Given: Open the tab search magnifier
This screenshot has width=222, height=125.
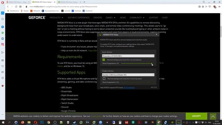Looking at the screenshot, I should (x=204, y=2).
